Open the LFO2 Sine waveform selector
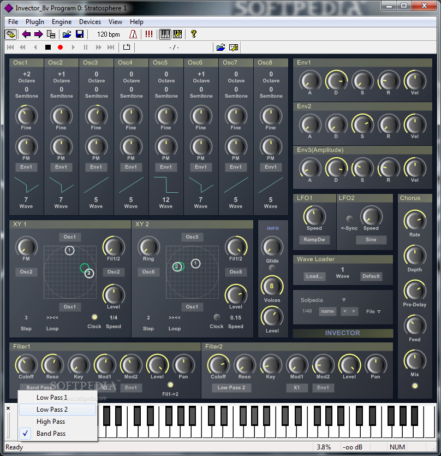 point(371,240)
